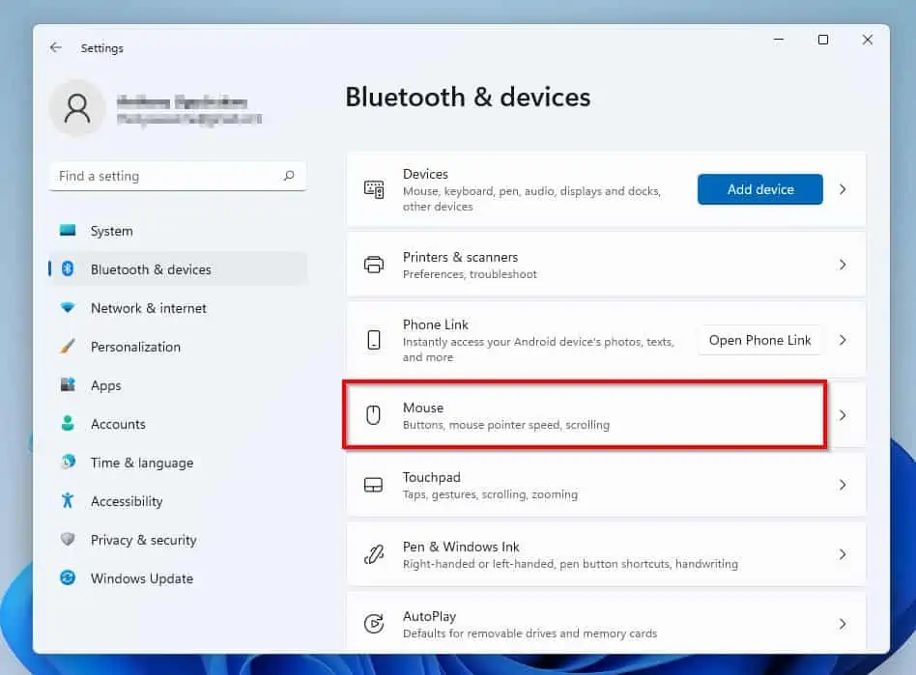Click the Find a setting search box

178,176
